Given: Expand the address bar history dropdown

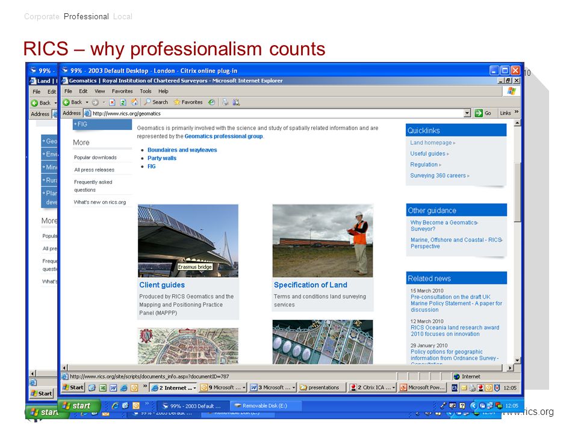Looking at the screenshot, I should pyautogui.click(x=467, y=113).
